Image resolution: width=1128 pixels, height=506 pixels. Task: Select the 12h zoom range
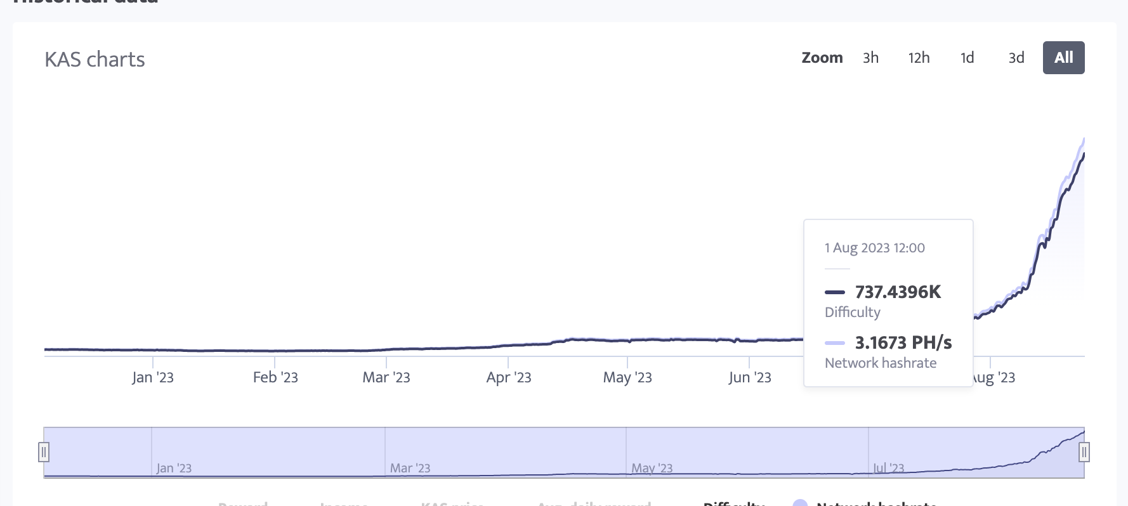(x=918, y=58)
